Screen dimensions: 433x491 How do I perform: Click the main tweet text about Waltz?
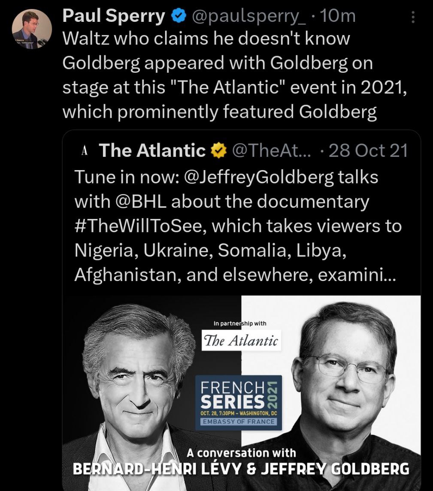click(235, 75)
